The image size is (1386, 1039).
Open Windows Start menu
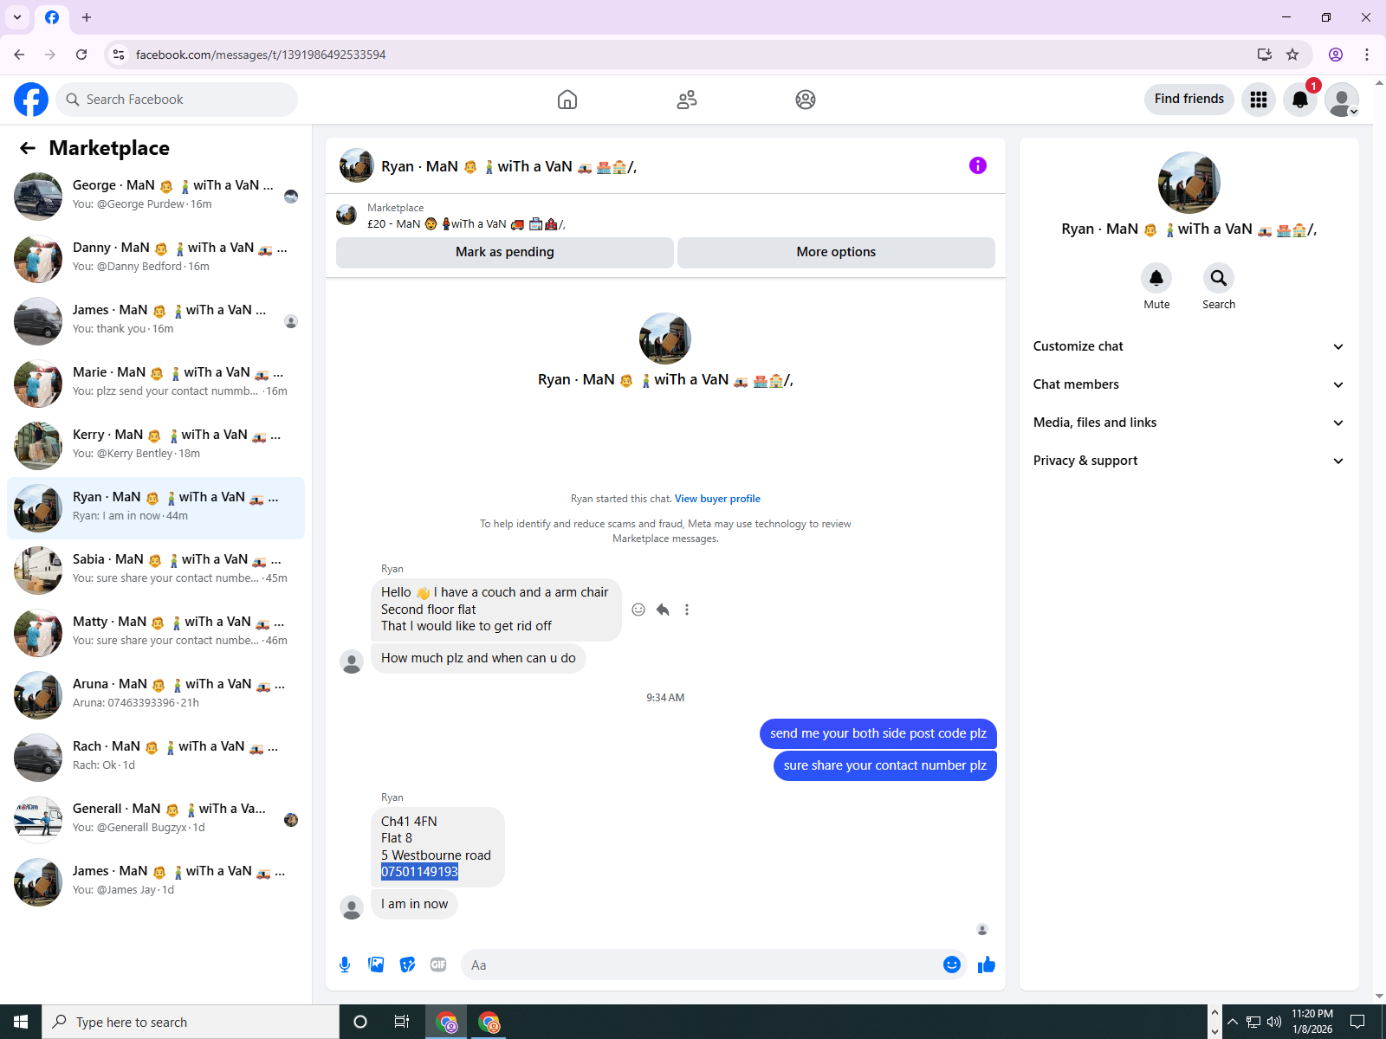point(21,1022)
